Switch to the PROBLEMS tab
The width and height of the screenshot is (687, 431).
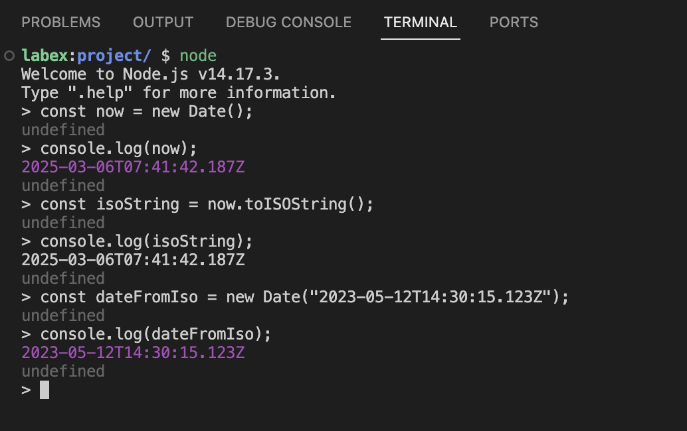61,23
